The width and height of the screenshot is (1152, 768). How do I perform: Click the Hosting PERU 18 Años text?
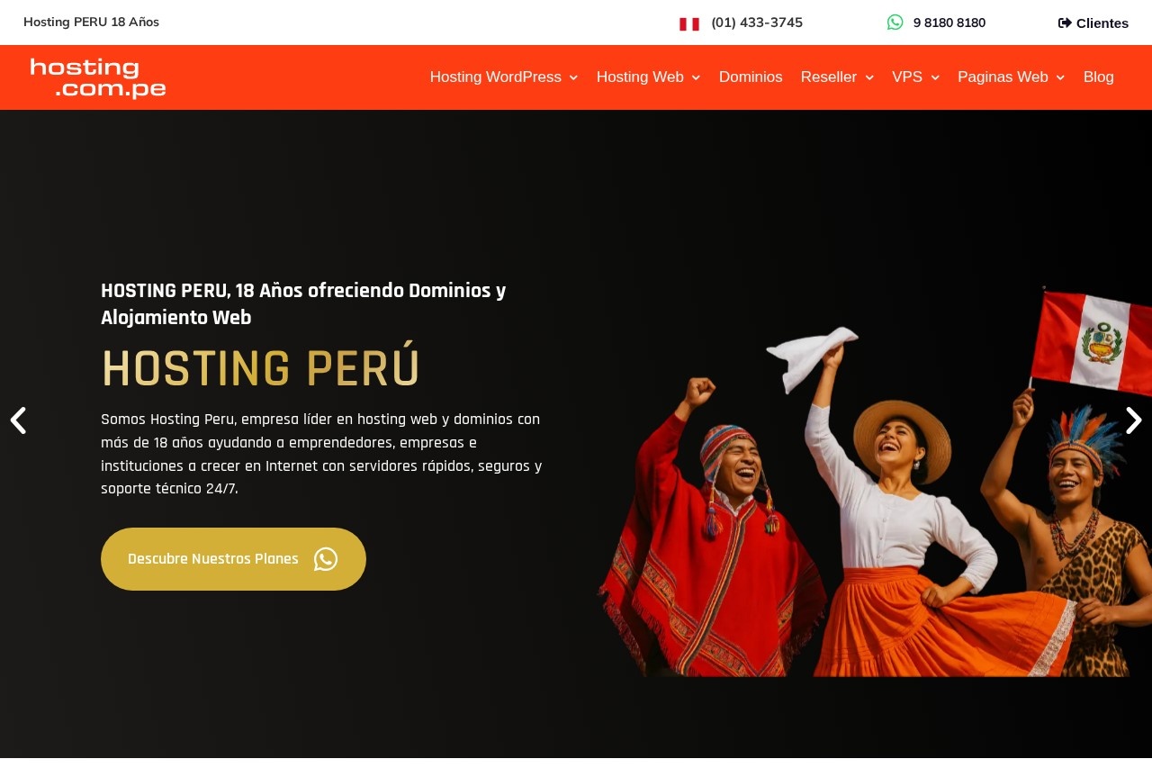click(91, 22)
